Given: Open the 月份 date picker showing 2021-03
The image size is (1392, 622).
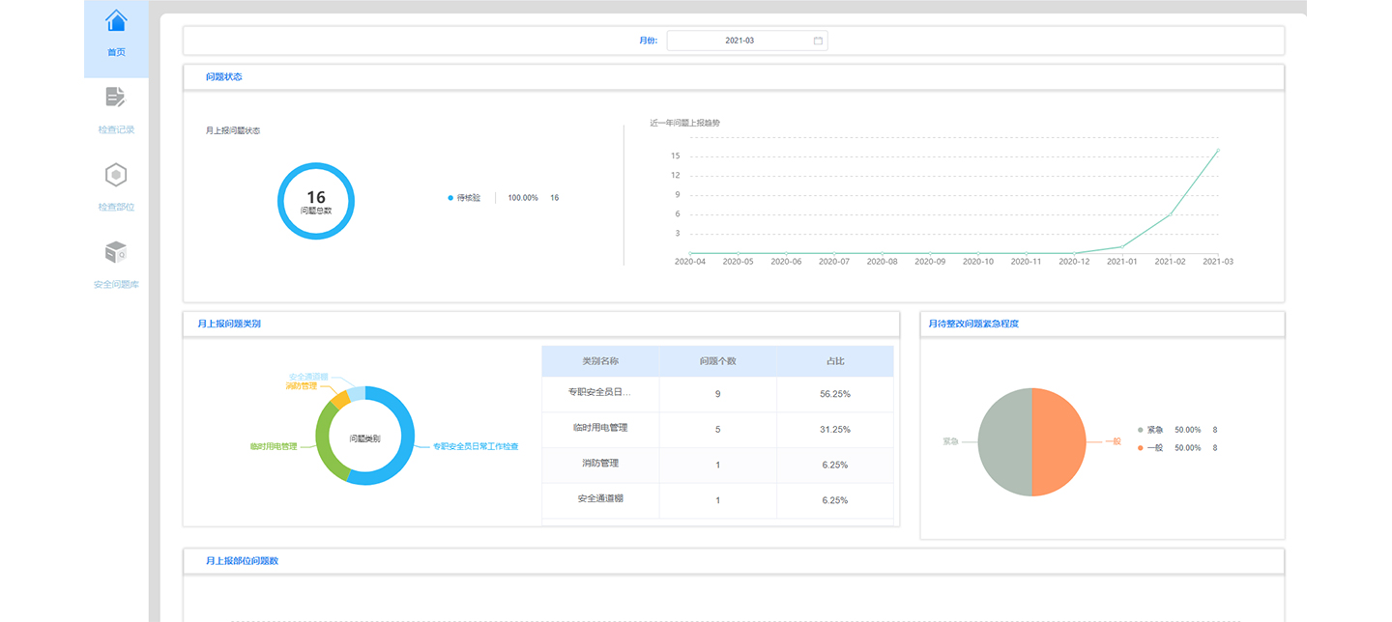Looking at the screenshot, I should [747, 41].
